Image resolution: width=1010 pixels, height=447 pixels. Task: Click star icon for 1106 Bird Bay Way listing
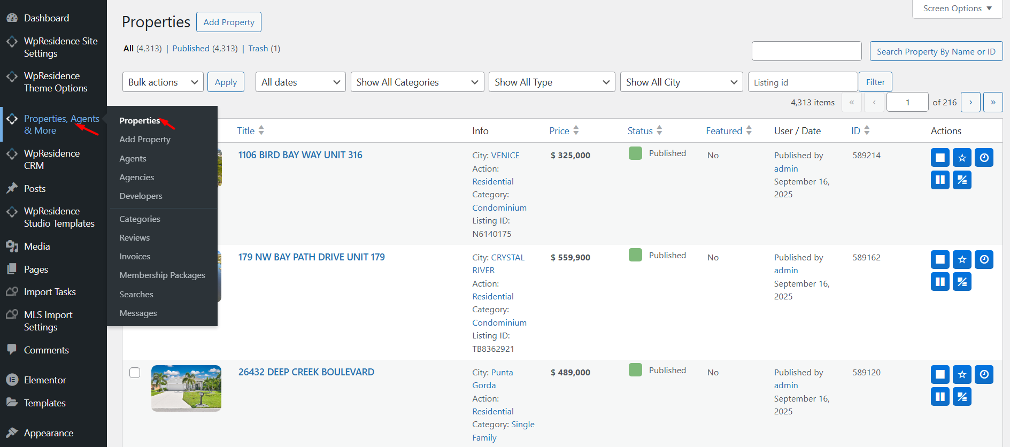(962, 158)
